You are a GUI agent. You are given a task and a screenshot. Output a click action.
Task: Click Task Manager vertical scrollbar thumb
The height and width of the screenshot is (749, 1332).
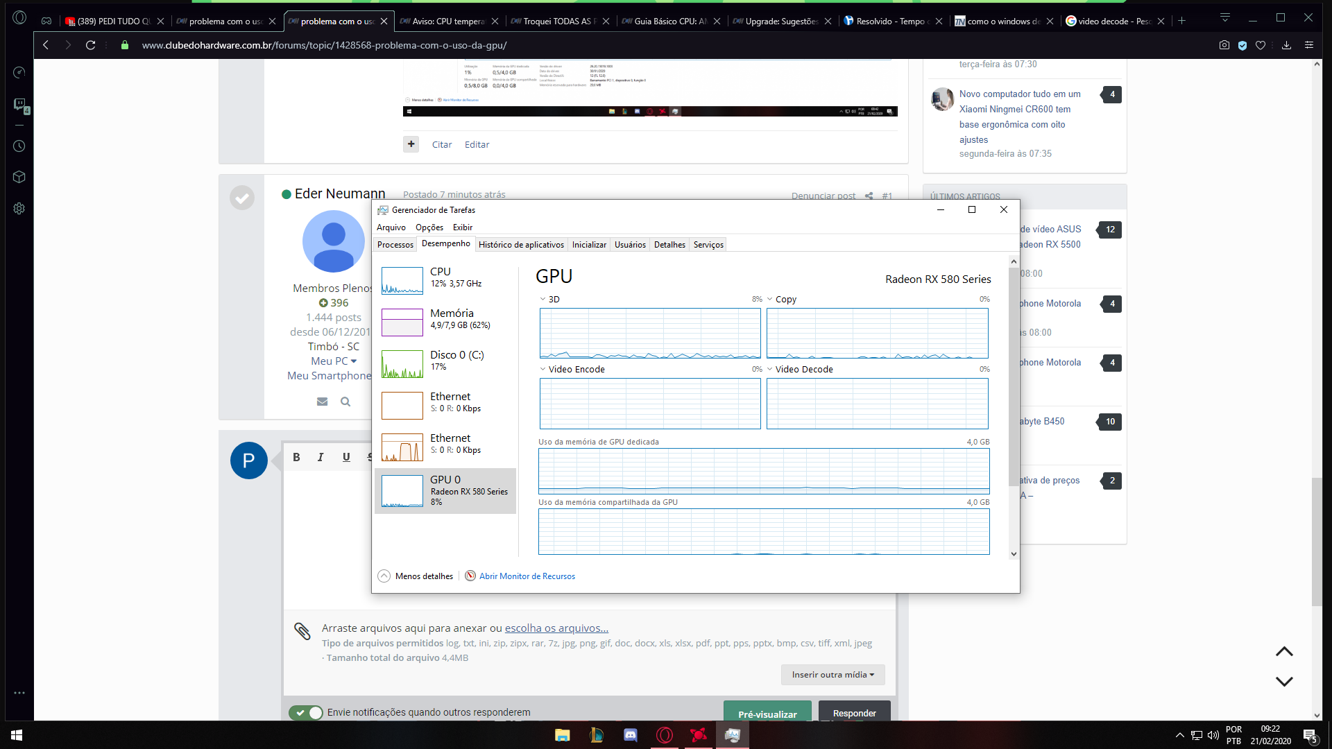tap(1014, 378)
